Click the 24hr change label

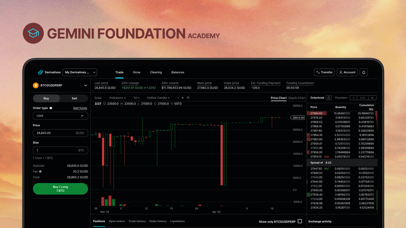click(x=130, y=83)
